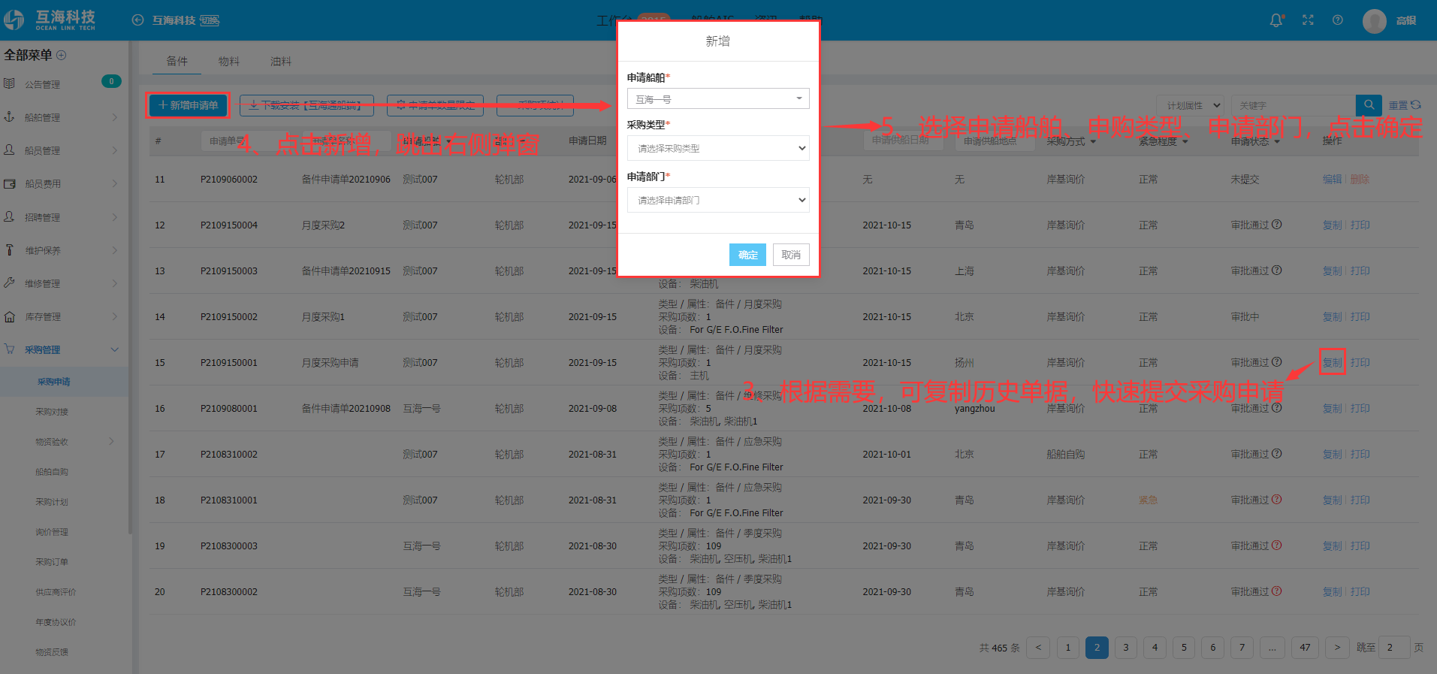Click the warehouse icon for 库存管理
The image size is (1437, 674).
click(9, 316)
